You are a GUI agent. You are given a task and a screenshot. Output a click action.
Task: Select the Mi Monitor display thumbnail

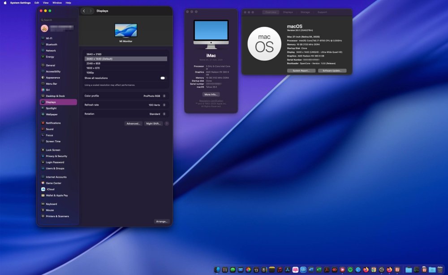pos(126,31)
